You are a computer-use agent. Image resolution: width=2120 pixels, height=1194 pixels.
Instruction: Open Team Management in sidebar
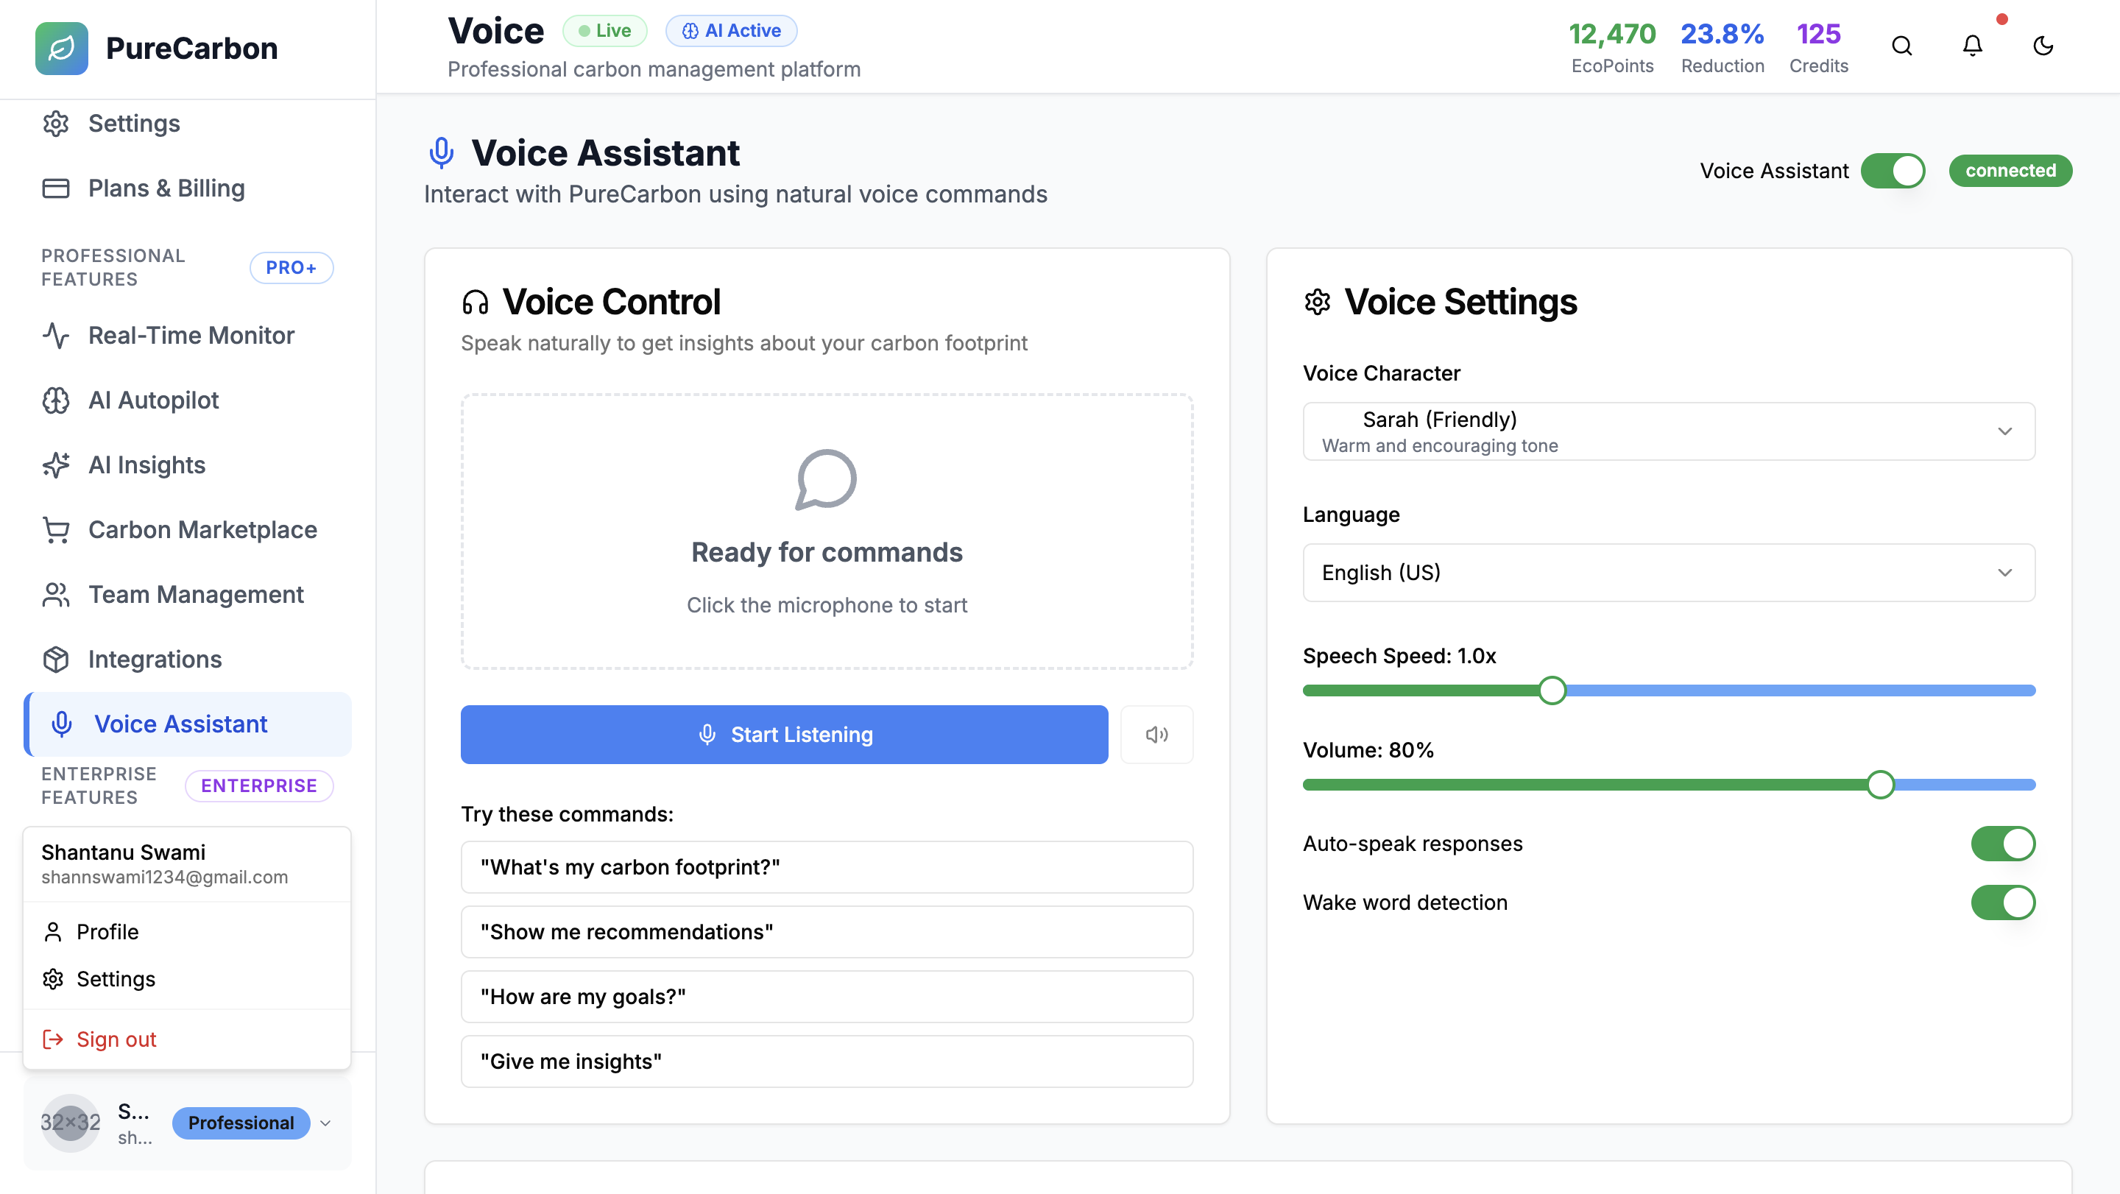pyautogui.click(x=196, y=594)
